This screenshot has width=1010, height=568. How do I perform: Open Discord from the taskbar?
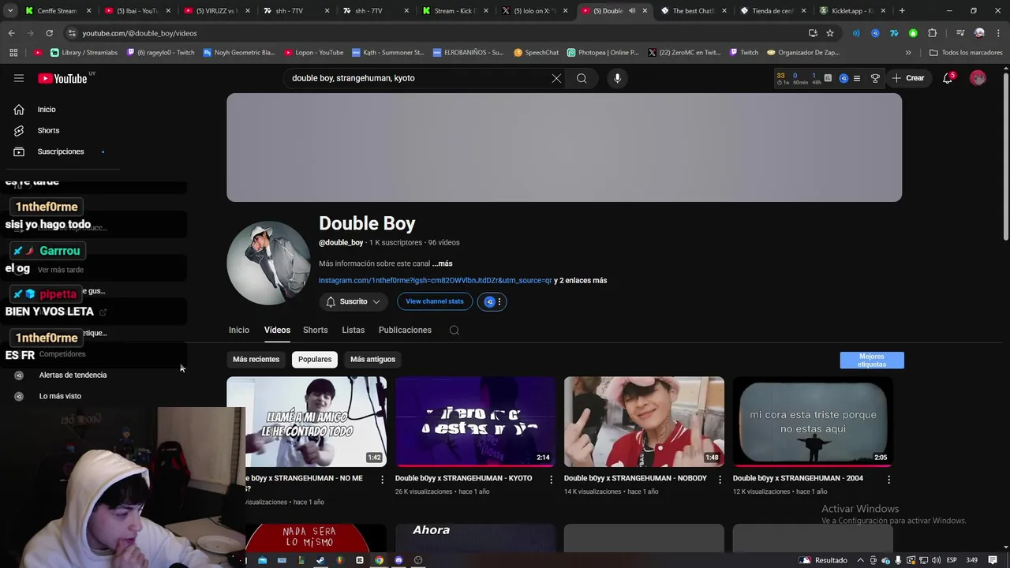click(398, 560)
